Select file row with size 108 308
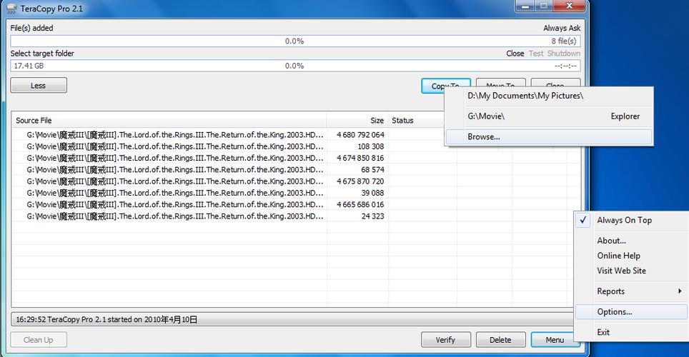The image size is (689, 357). (295, 146)
